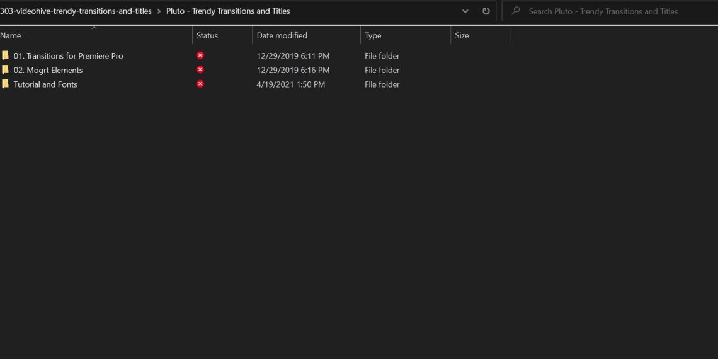Navigate to 303-videohive-trendy-transitions-and-titles breadcrumb

(76, 11)
